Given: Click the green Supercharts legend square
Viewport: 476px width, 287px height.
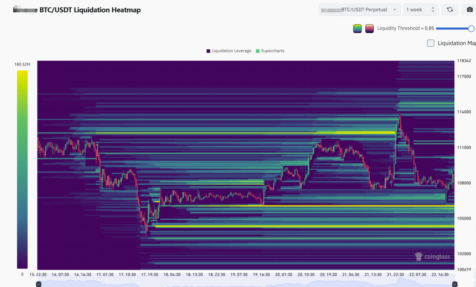Looking at the screenshot, I should pyautogui.click(x=258, y=51).
